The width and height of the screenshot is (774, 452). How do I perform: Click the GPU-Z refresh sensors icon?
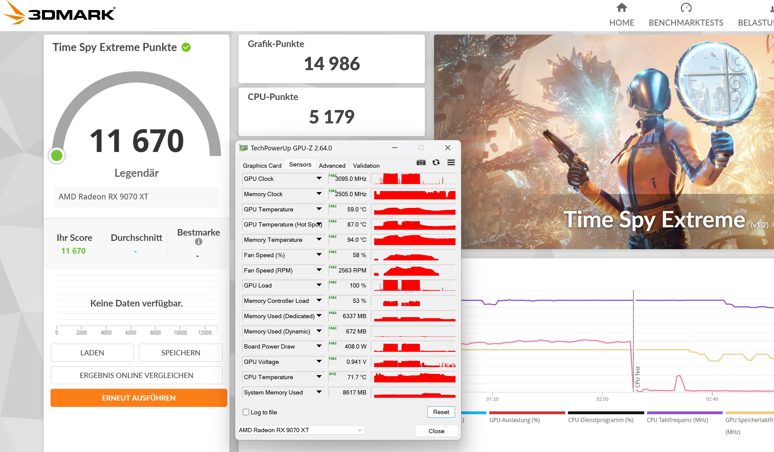tap(436, 162)
